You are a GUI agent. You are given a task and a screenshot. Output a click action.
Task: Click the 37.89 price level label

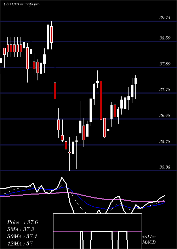pyautogui.click(x=165, y=64)
